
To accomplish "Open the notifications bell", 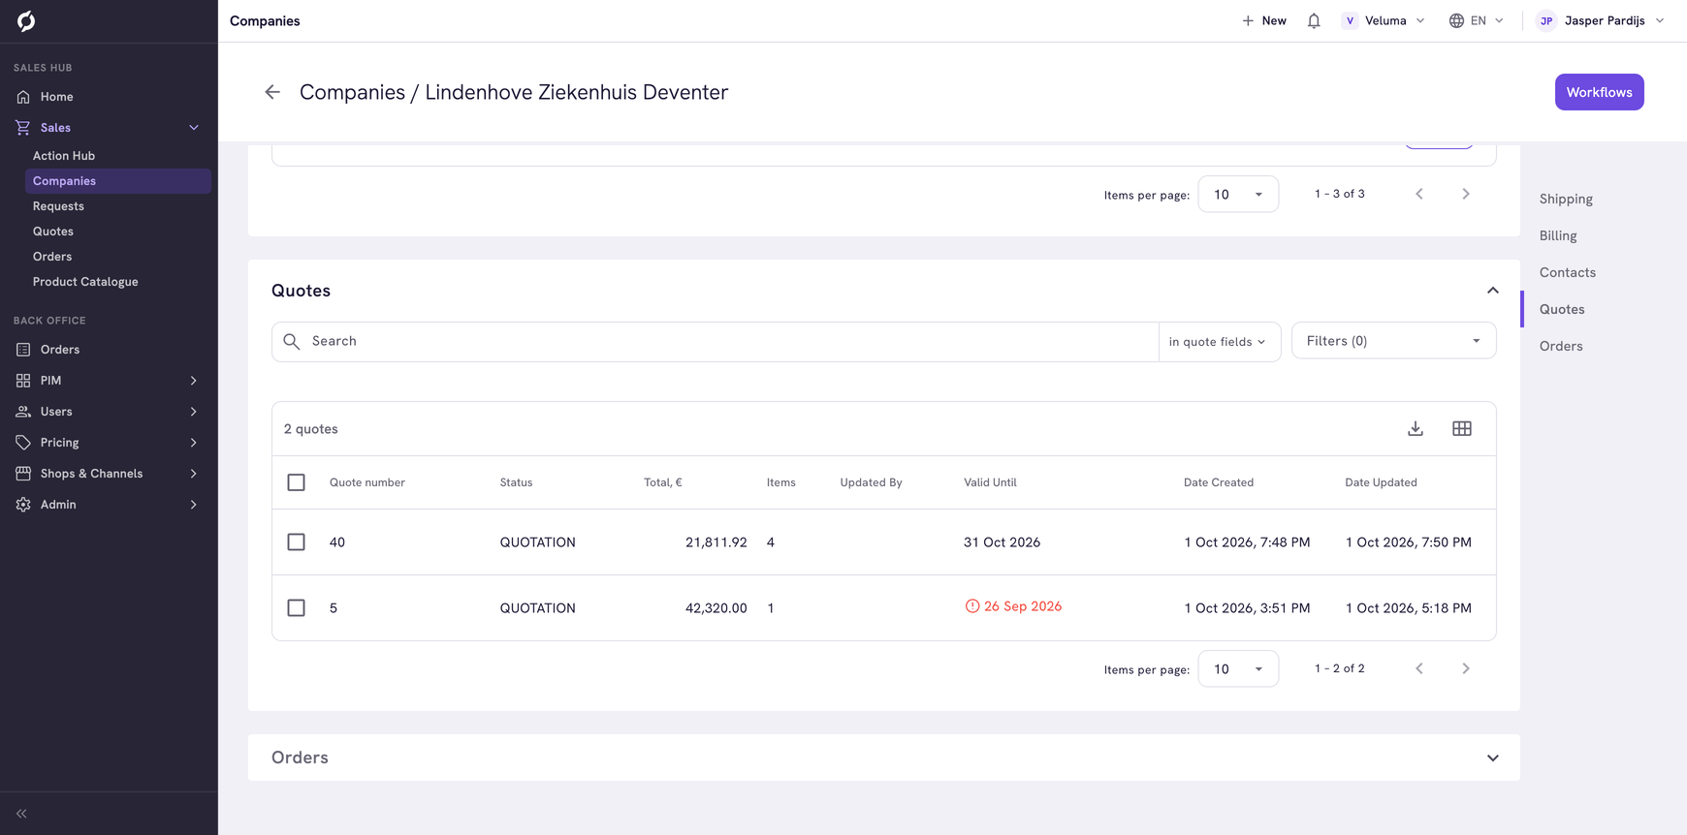I will 1314,20.
